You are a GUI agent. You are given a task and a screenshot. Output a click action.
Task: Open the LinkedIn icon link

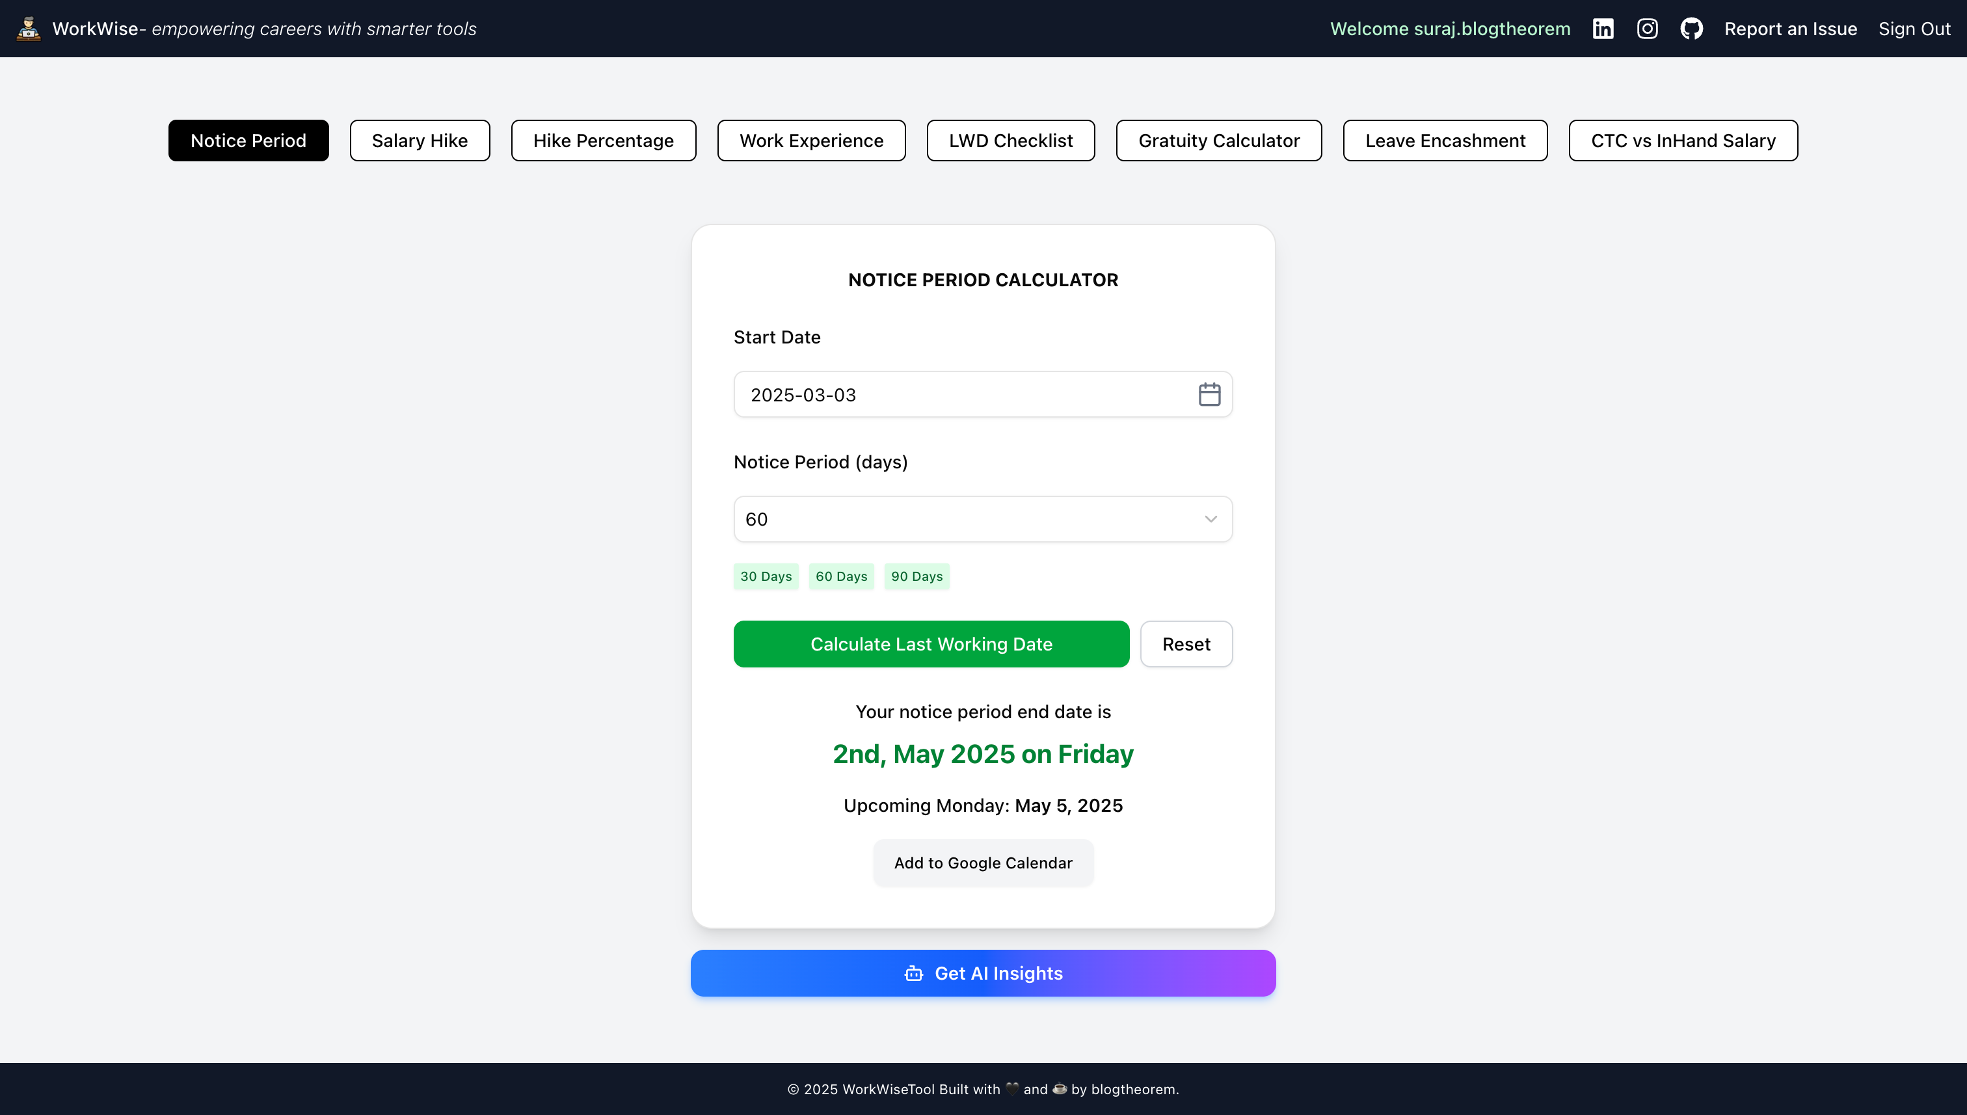1603,29
